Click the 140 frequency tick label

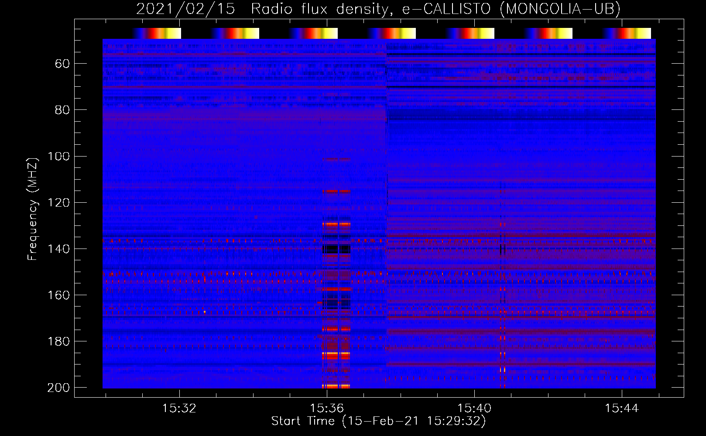pos(59,249)
